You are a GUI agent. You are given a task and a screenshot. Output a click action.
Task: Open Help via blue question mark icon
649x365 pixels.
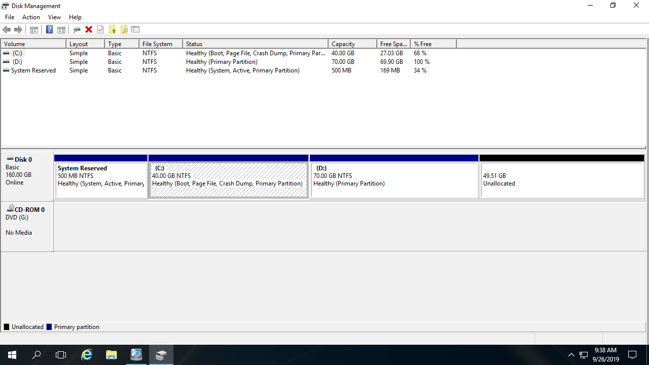pos(49,30)
